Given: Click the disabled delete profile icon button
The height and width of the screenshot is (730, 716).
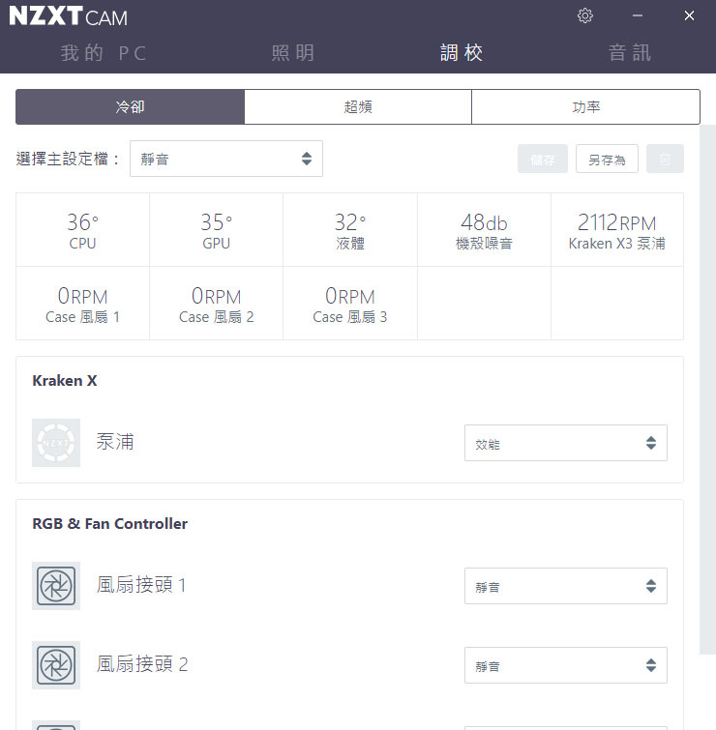Looking at the screenshot, I should tap(665, 159).
